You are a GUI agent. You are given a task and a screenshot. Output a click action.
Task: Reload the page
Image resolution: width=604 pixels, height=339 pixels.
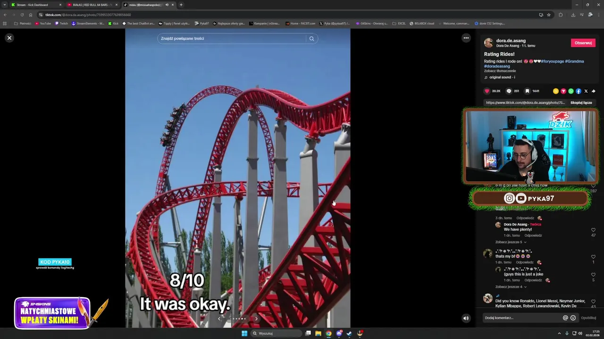click(x=22, y=15)
